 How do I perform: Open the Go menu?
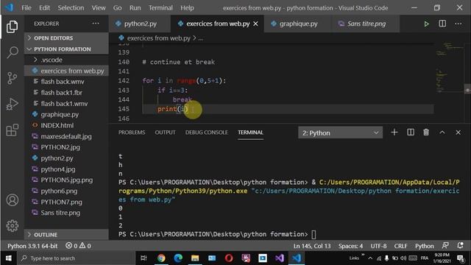[118, 8]
